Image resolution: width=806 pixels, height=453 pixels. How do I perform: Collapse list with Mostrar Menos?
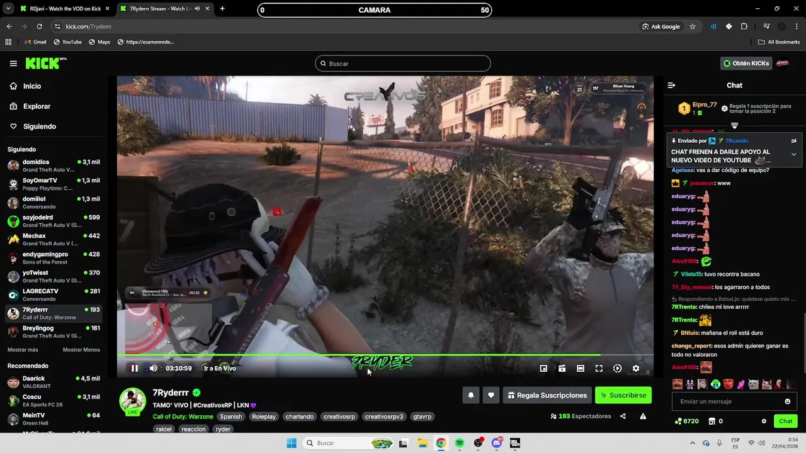(x=81, y=350)
